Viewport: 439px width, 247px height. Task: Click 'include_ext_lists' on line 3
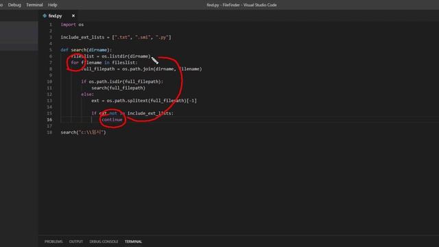[82, 37]
